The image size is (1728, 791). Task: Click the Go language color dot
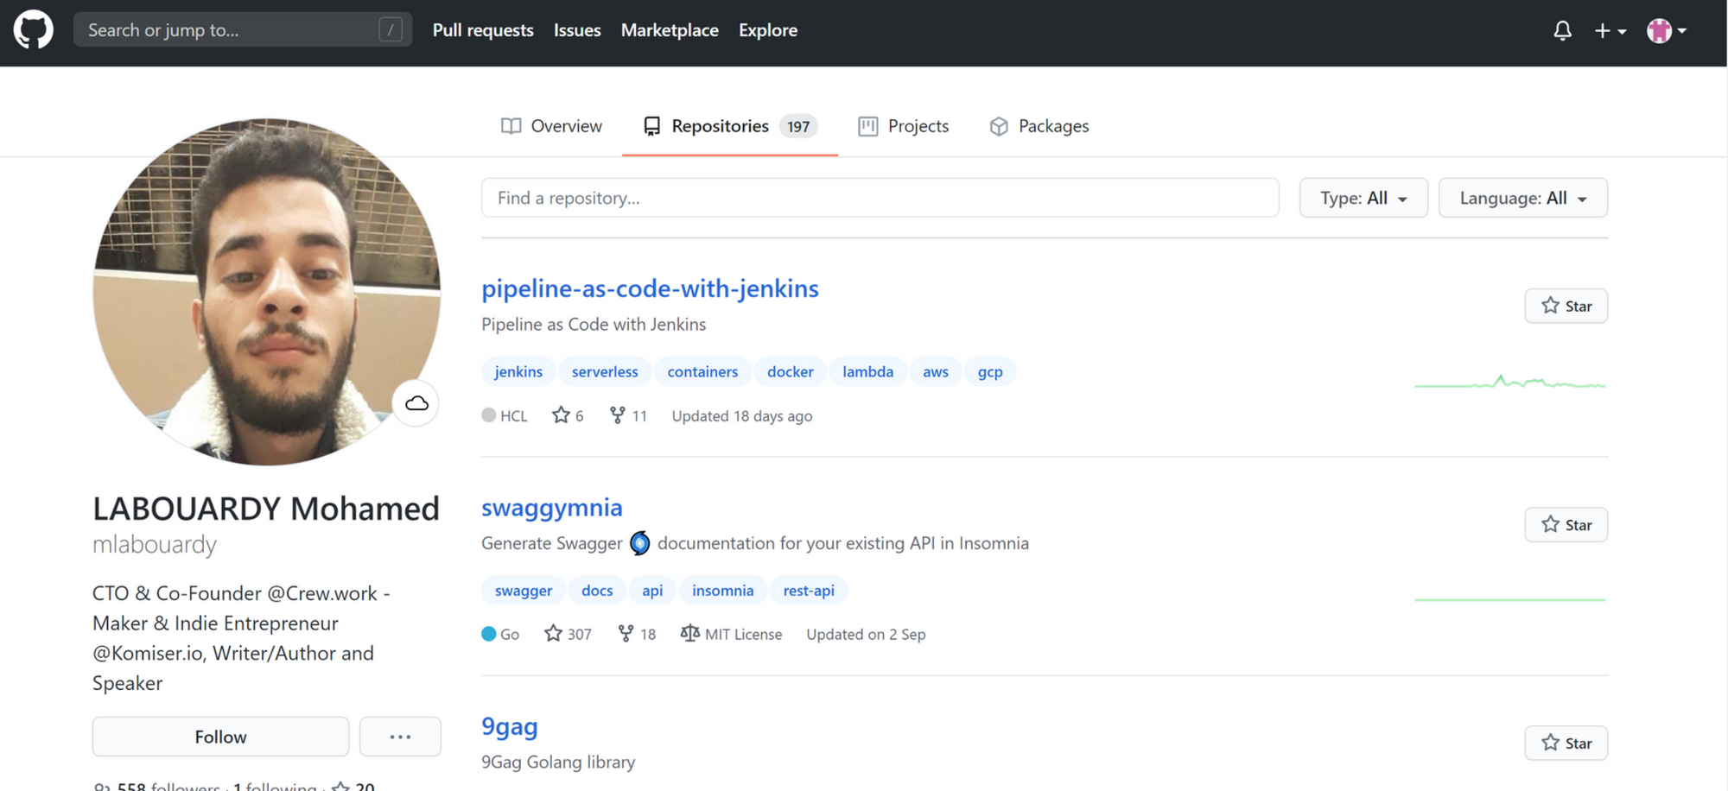pos(489,634)
